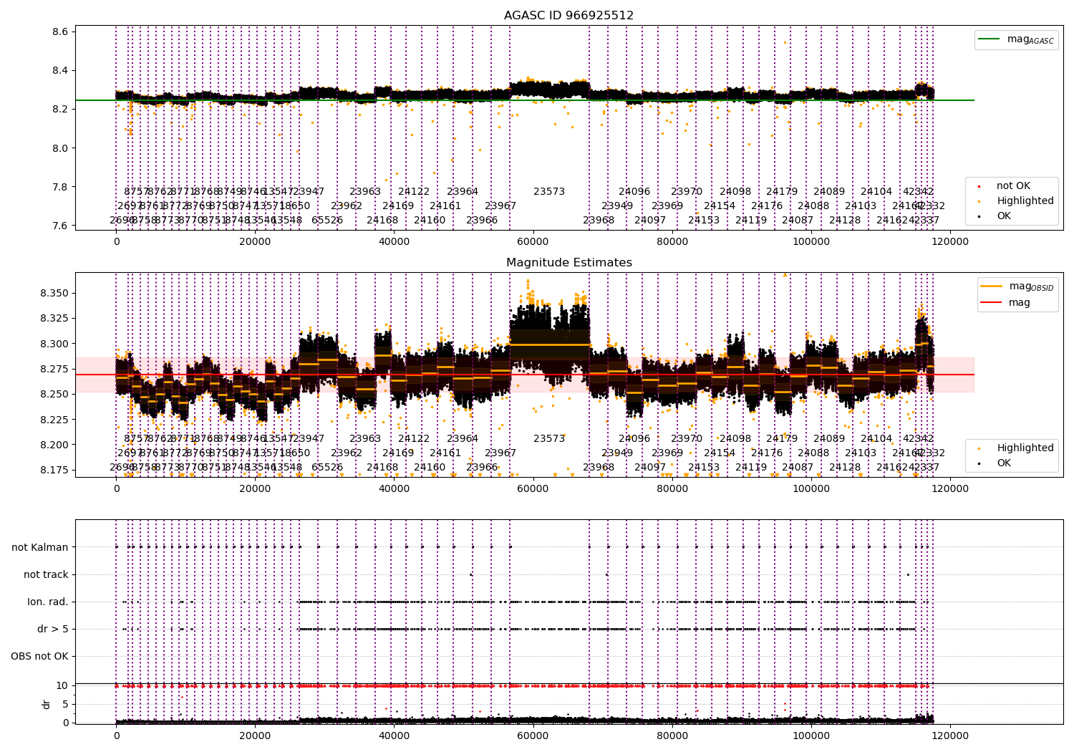Click the obsid label '24128' in the Magnitude Estimates panel
Screen dimensions: 1074x752
pyautogui.click(x=845, y=467)
